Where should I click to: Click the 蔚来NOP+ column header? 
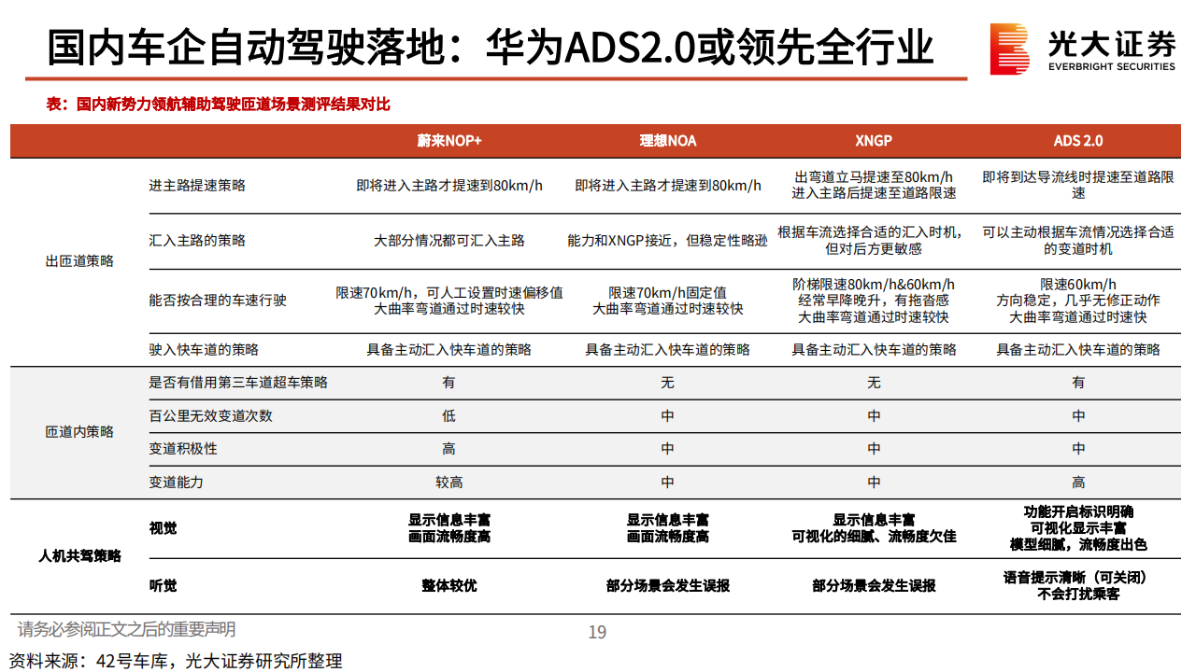pos(449,141)
